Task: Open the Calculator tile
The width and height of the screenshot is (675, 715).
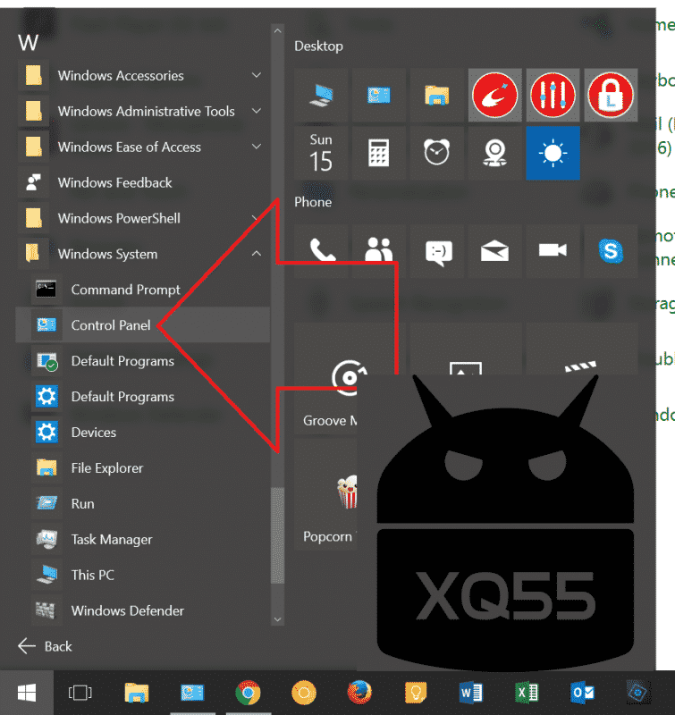Action: point(379,153)
